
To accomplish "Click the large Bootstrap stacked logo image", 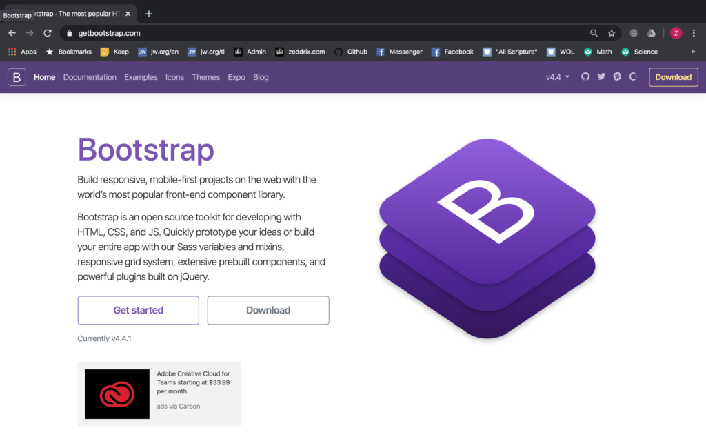I will [487, 238].
